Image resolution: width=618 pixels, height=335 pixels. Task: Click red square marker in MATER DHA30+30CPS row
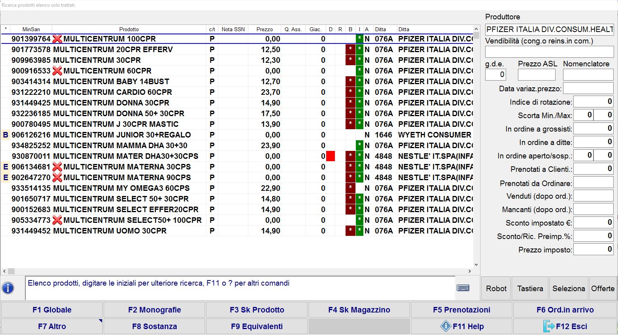[331, 156]
